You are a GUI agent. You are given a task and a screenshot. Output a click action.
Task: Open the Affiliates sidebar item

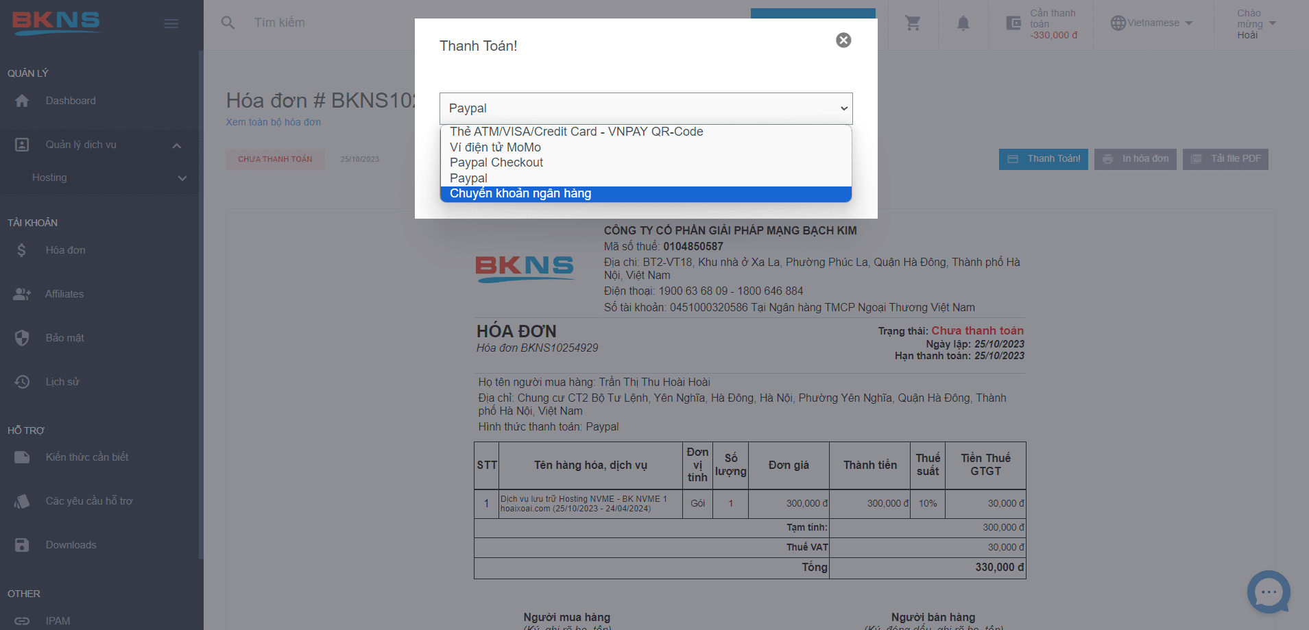click(x=64, y=294)
